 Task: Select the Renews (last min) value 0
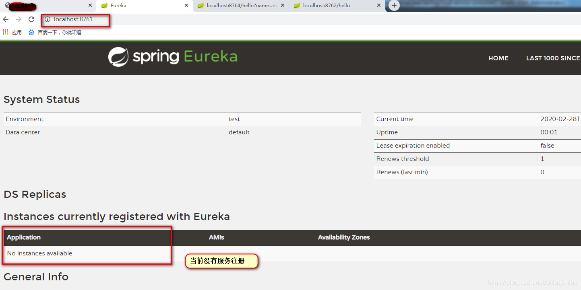(x=542, y=172)
